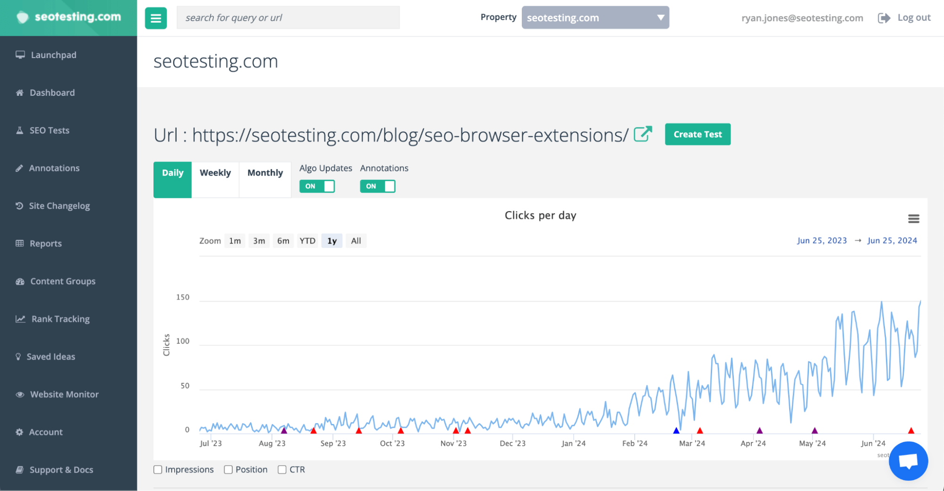The height and width of the screenshot is (491, 944).
Task: Click purple marker near Apr '24
Action: tap(759, 431)
